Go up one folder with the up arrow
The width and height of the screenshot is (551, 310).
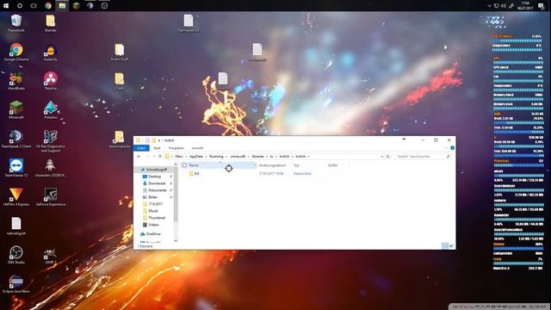coord(160,157)
